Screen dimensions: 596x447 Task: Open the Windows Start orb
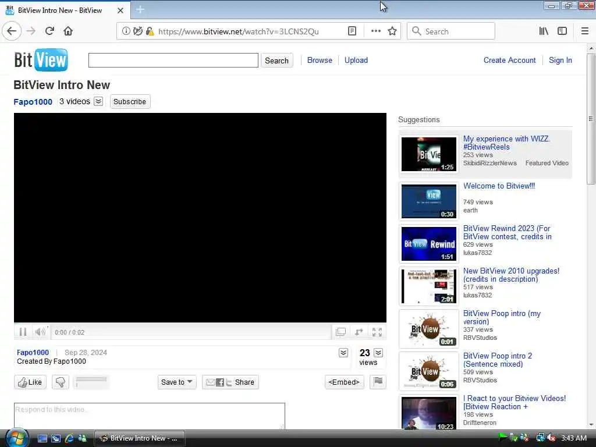point(16,438)
